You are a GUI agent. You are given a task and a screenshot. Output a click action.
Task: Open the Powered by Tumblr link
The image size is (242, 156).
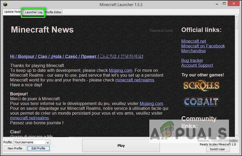[161, 30]
